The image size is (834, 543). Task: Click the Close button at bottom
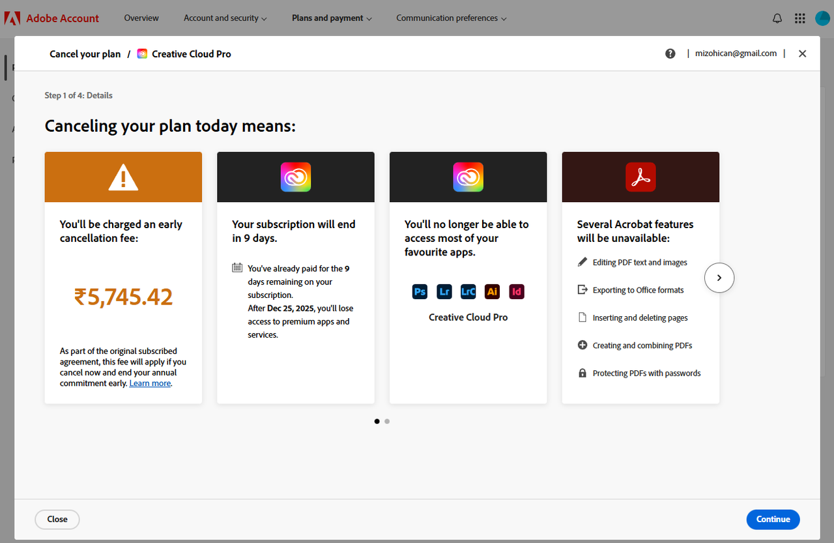pos(57,520)
